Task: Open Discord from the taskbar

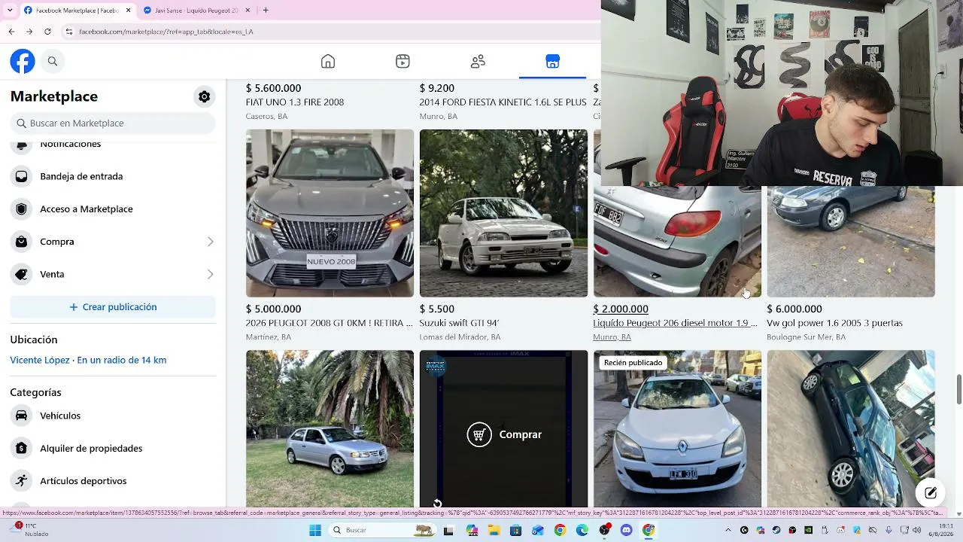Action: [627, 531]
